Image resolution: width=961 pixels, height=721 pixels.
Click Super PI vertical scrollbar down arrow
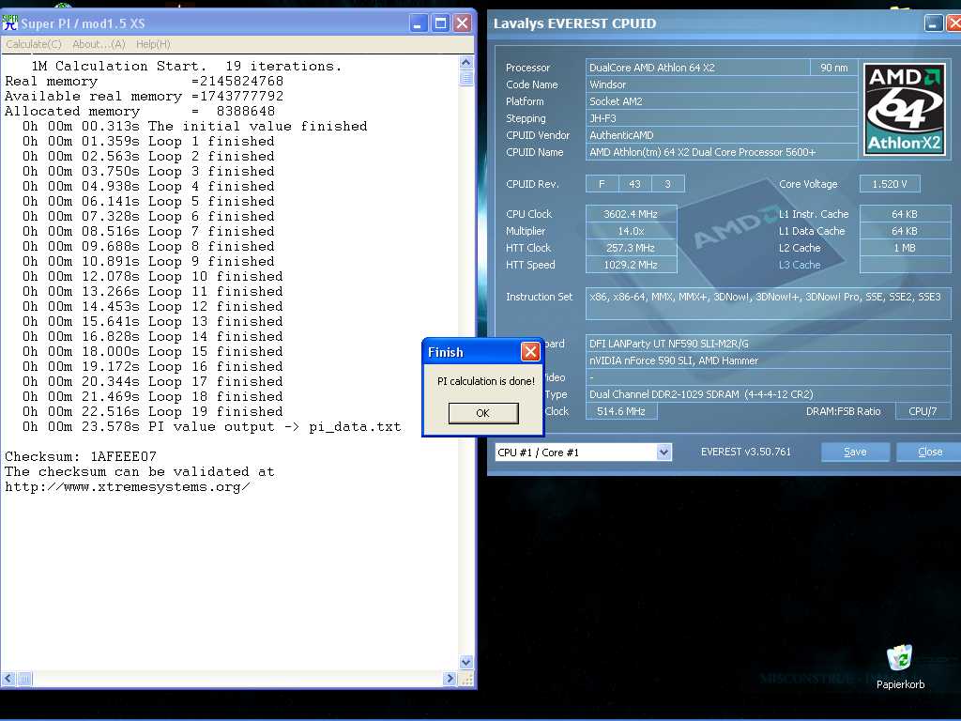[465, 662]
